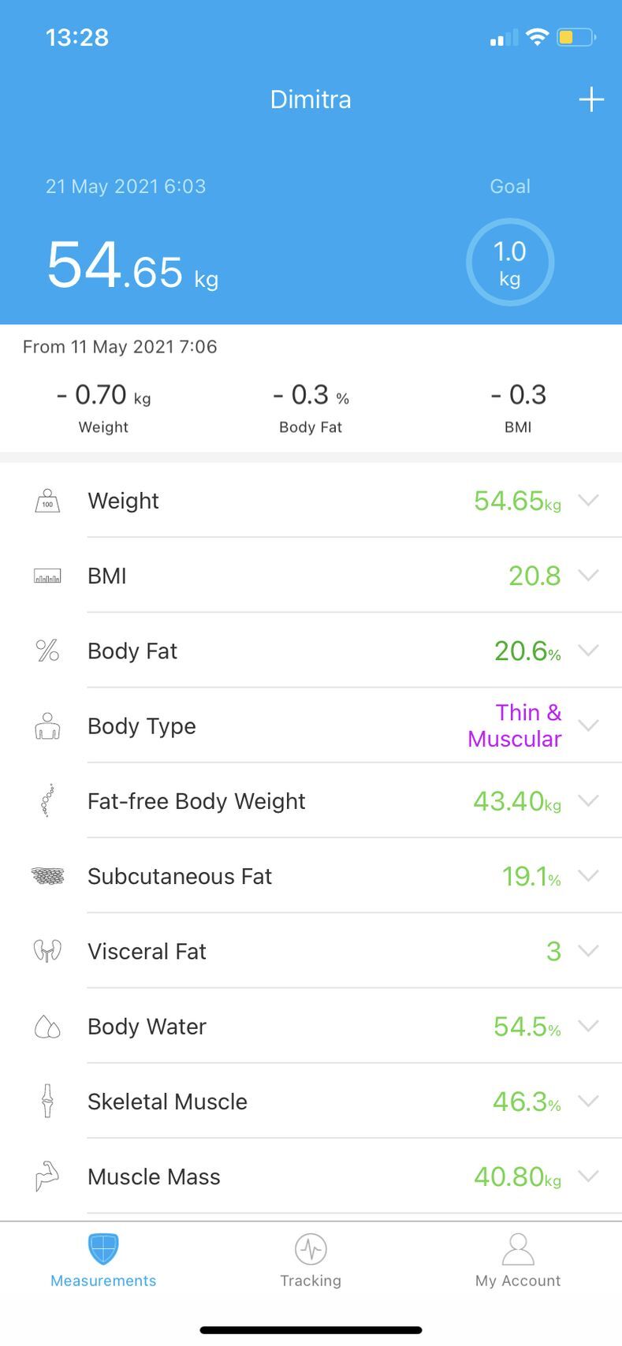
Task: Tap the Goal 1.0 kg circle
Action: pyautogui.click(x=510, y=263)
